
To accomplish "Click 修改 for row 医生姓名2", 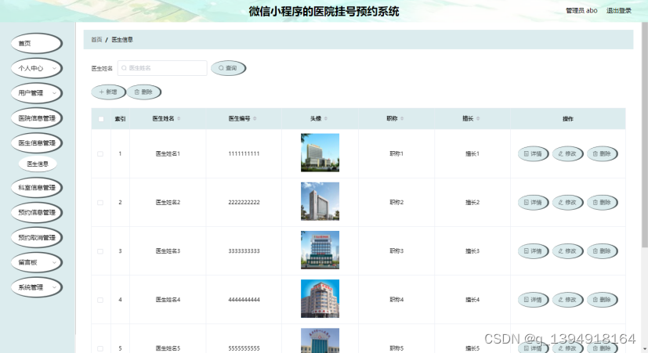I will pyautogui.click(x=568, y=202).
